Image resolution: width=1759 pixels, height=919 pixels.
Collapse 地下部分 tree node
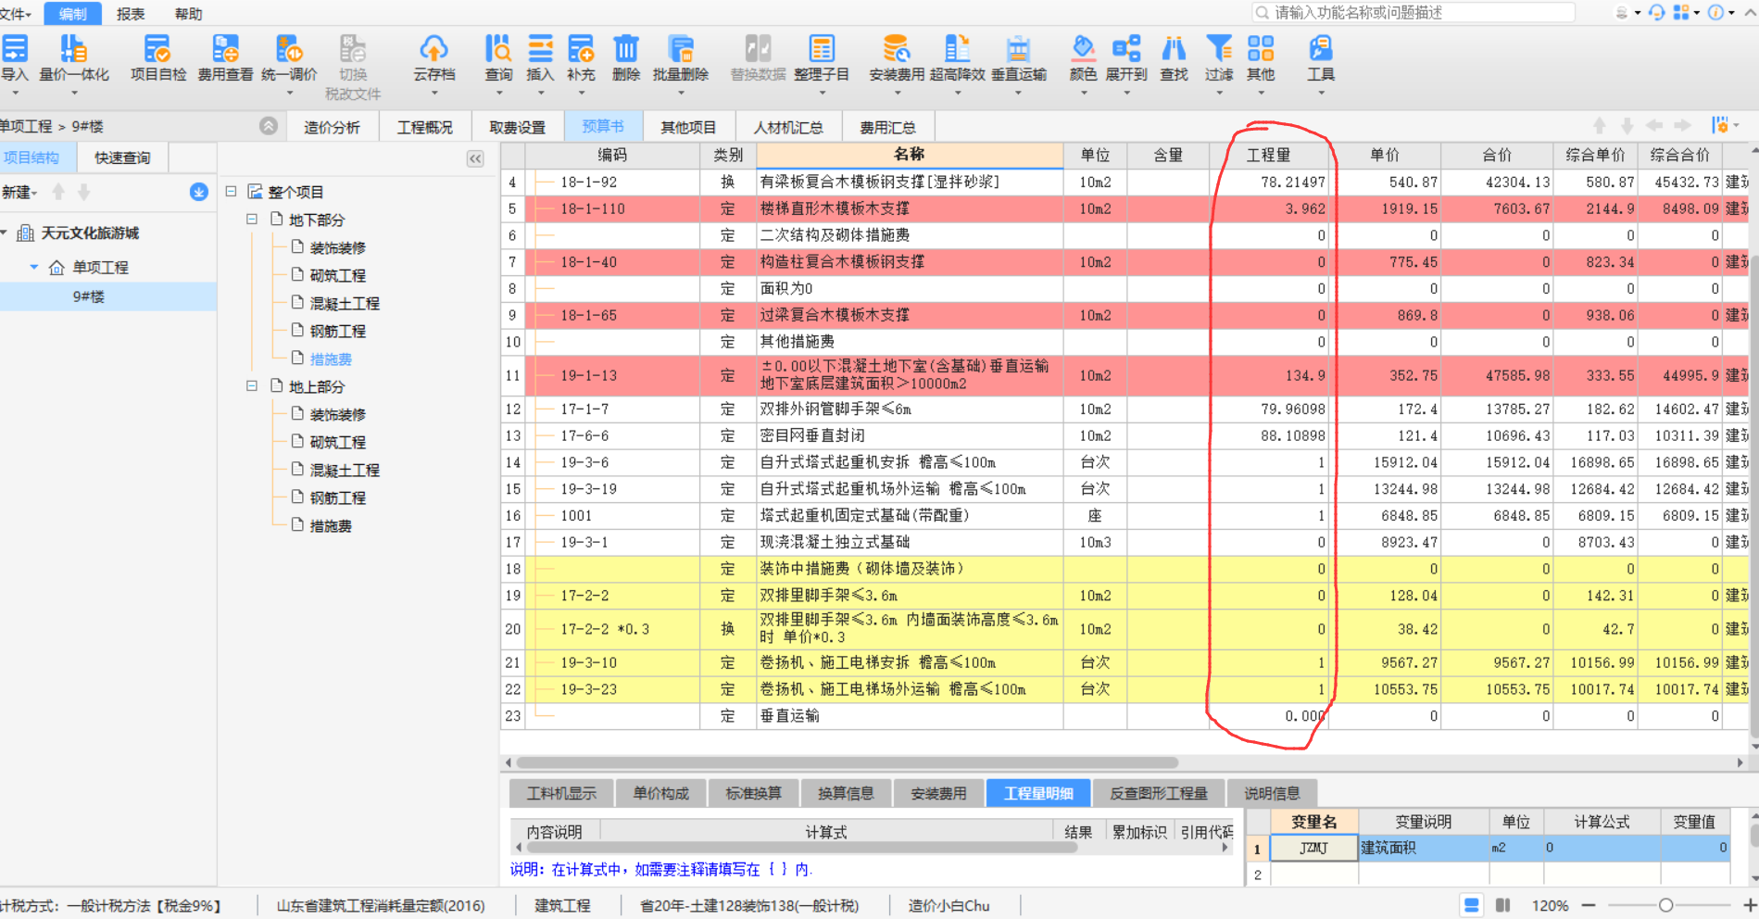(251, 220)
